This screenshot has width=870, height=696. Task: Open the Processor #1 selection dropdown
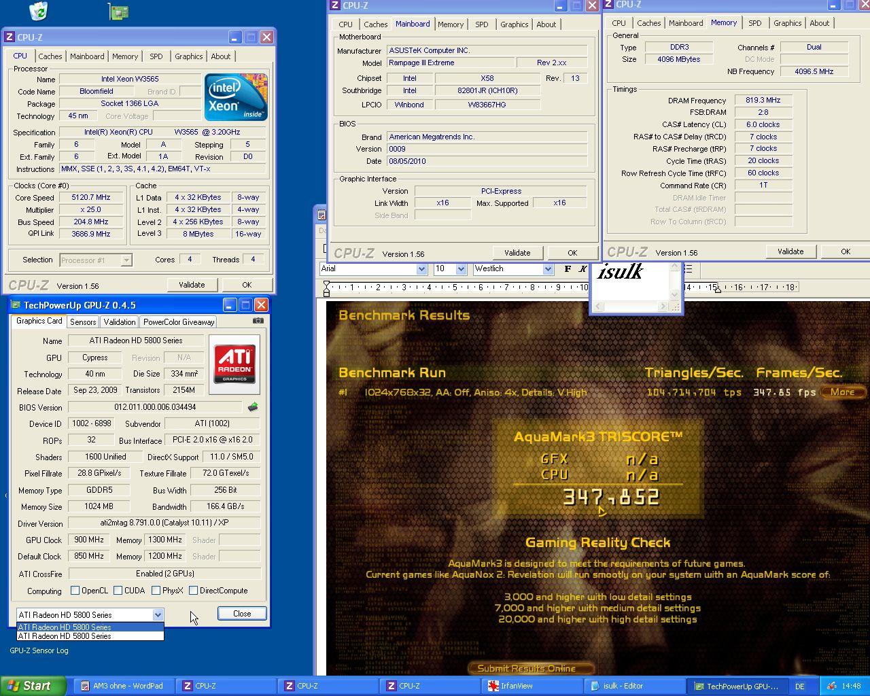(x=126, y=260)
